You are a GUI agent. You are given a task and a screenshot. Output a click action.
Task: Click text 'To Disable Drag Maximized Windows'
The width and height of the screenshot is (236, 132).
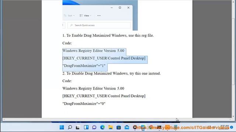pyautogui.click(x=97, y=73)
